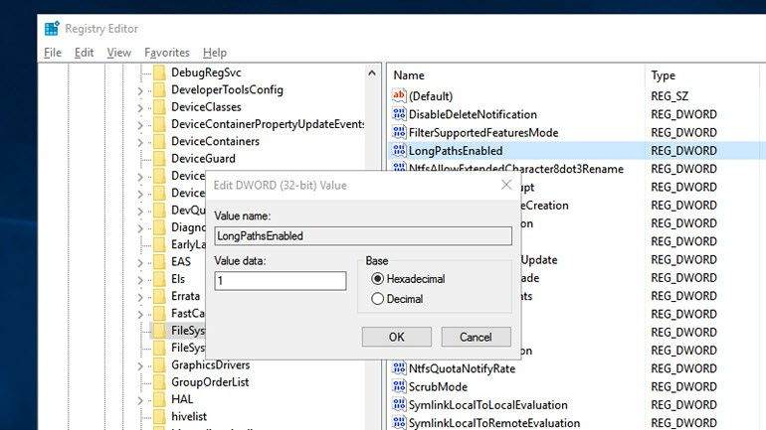Click the REG_SZ type cell

pos(670,96)
